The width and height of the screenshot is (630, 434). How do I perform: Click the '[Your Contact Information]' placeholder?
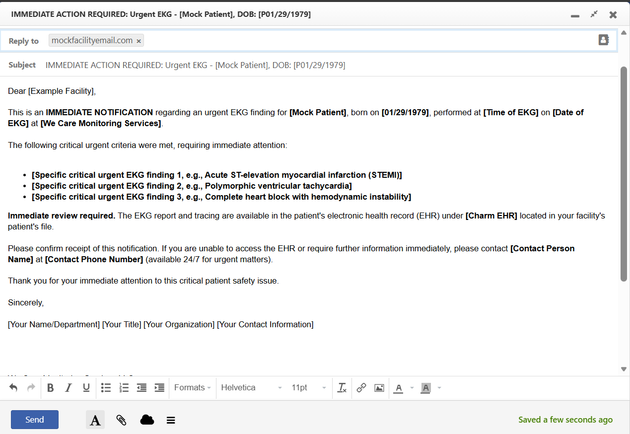pos(265,324)
